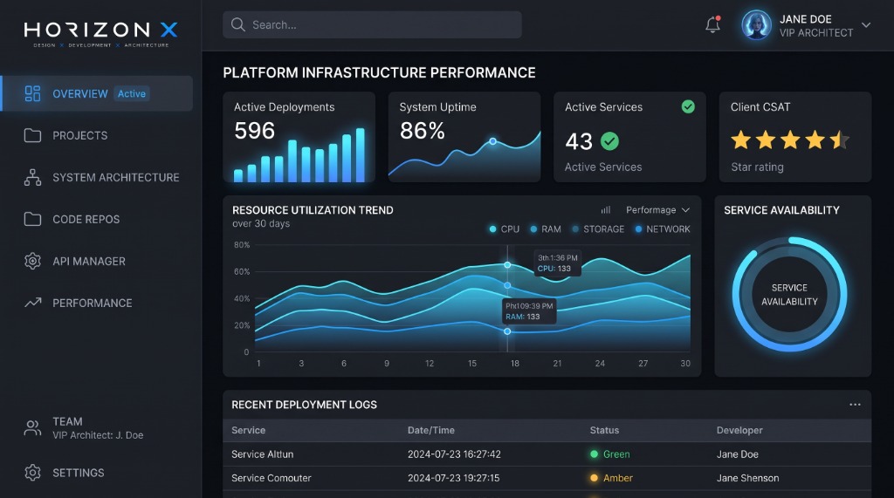
Task: Click the CPU: 133 tooltip
Action: tap(558, 263)
